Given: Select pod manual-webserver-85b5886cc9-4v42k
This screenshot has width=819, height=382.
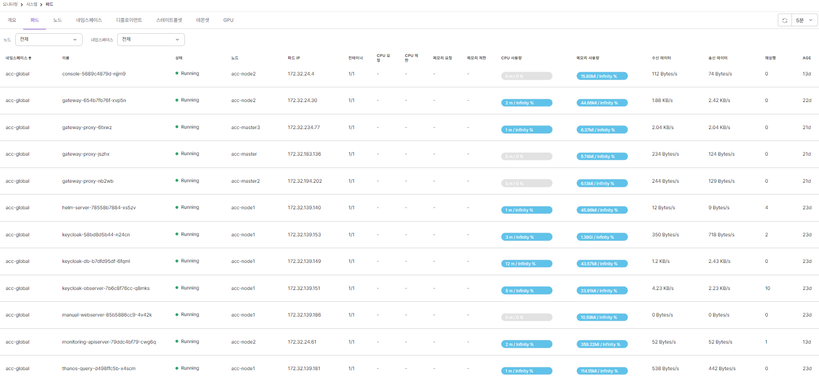Looking at the screenshot, I should [x=107, y=315].
